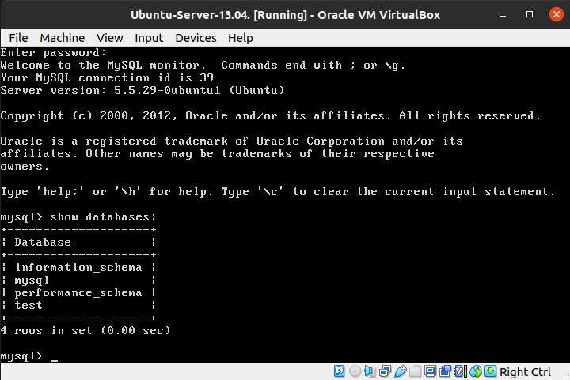Click the Copyright (c) 2000, 2012 line
Viewport: 570px width, 380px height.
point(271,115)
